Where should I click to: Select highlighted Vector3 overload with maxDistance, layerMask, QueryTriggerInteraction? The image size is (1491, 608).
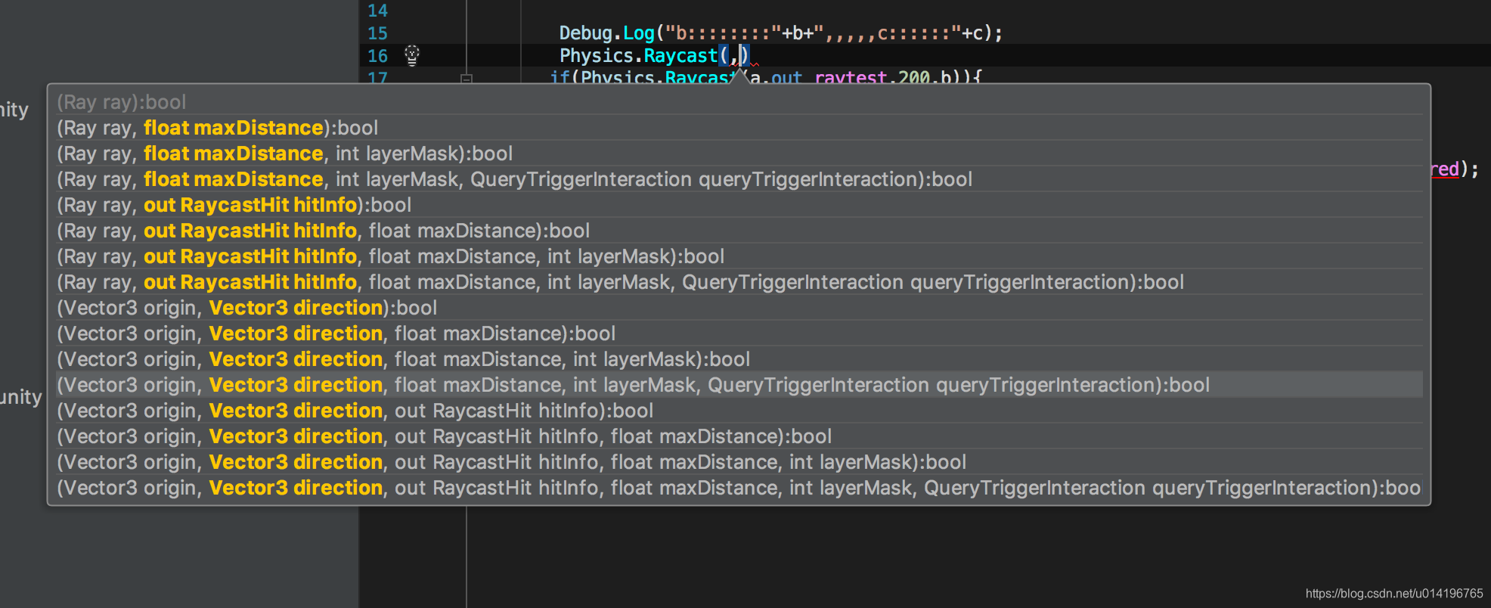pos(739,385)
